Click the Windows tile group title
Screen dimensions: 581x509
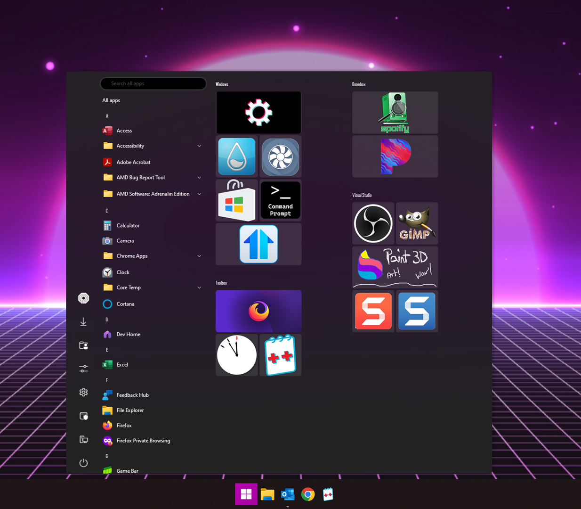tap(222, 84)
